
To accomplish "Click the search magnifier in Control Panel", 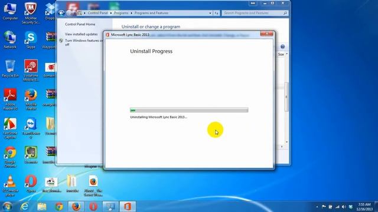I will 285,13.
